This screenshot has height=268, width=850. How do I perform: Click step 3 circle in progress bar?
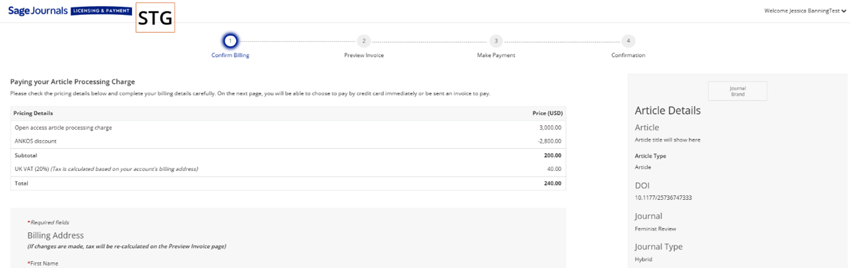[496, 41]
